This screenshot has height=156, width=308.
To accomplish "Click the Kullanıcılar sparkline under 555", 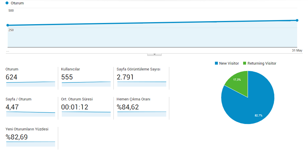I will (86, 84).
